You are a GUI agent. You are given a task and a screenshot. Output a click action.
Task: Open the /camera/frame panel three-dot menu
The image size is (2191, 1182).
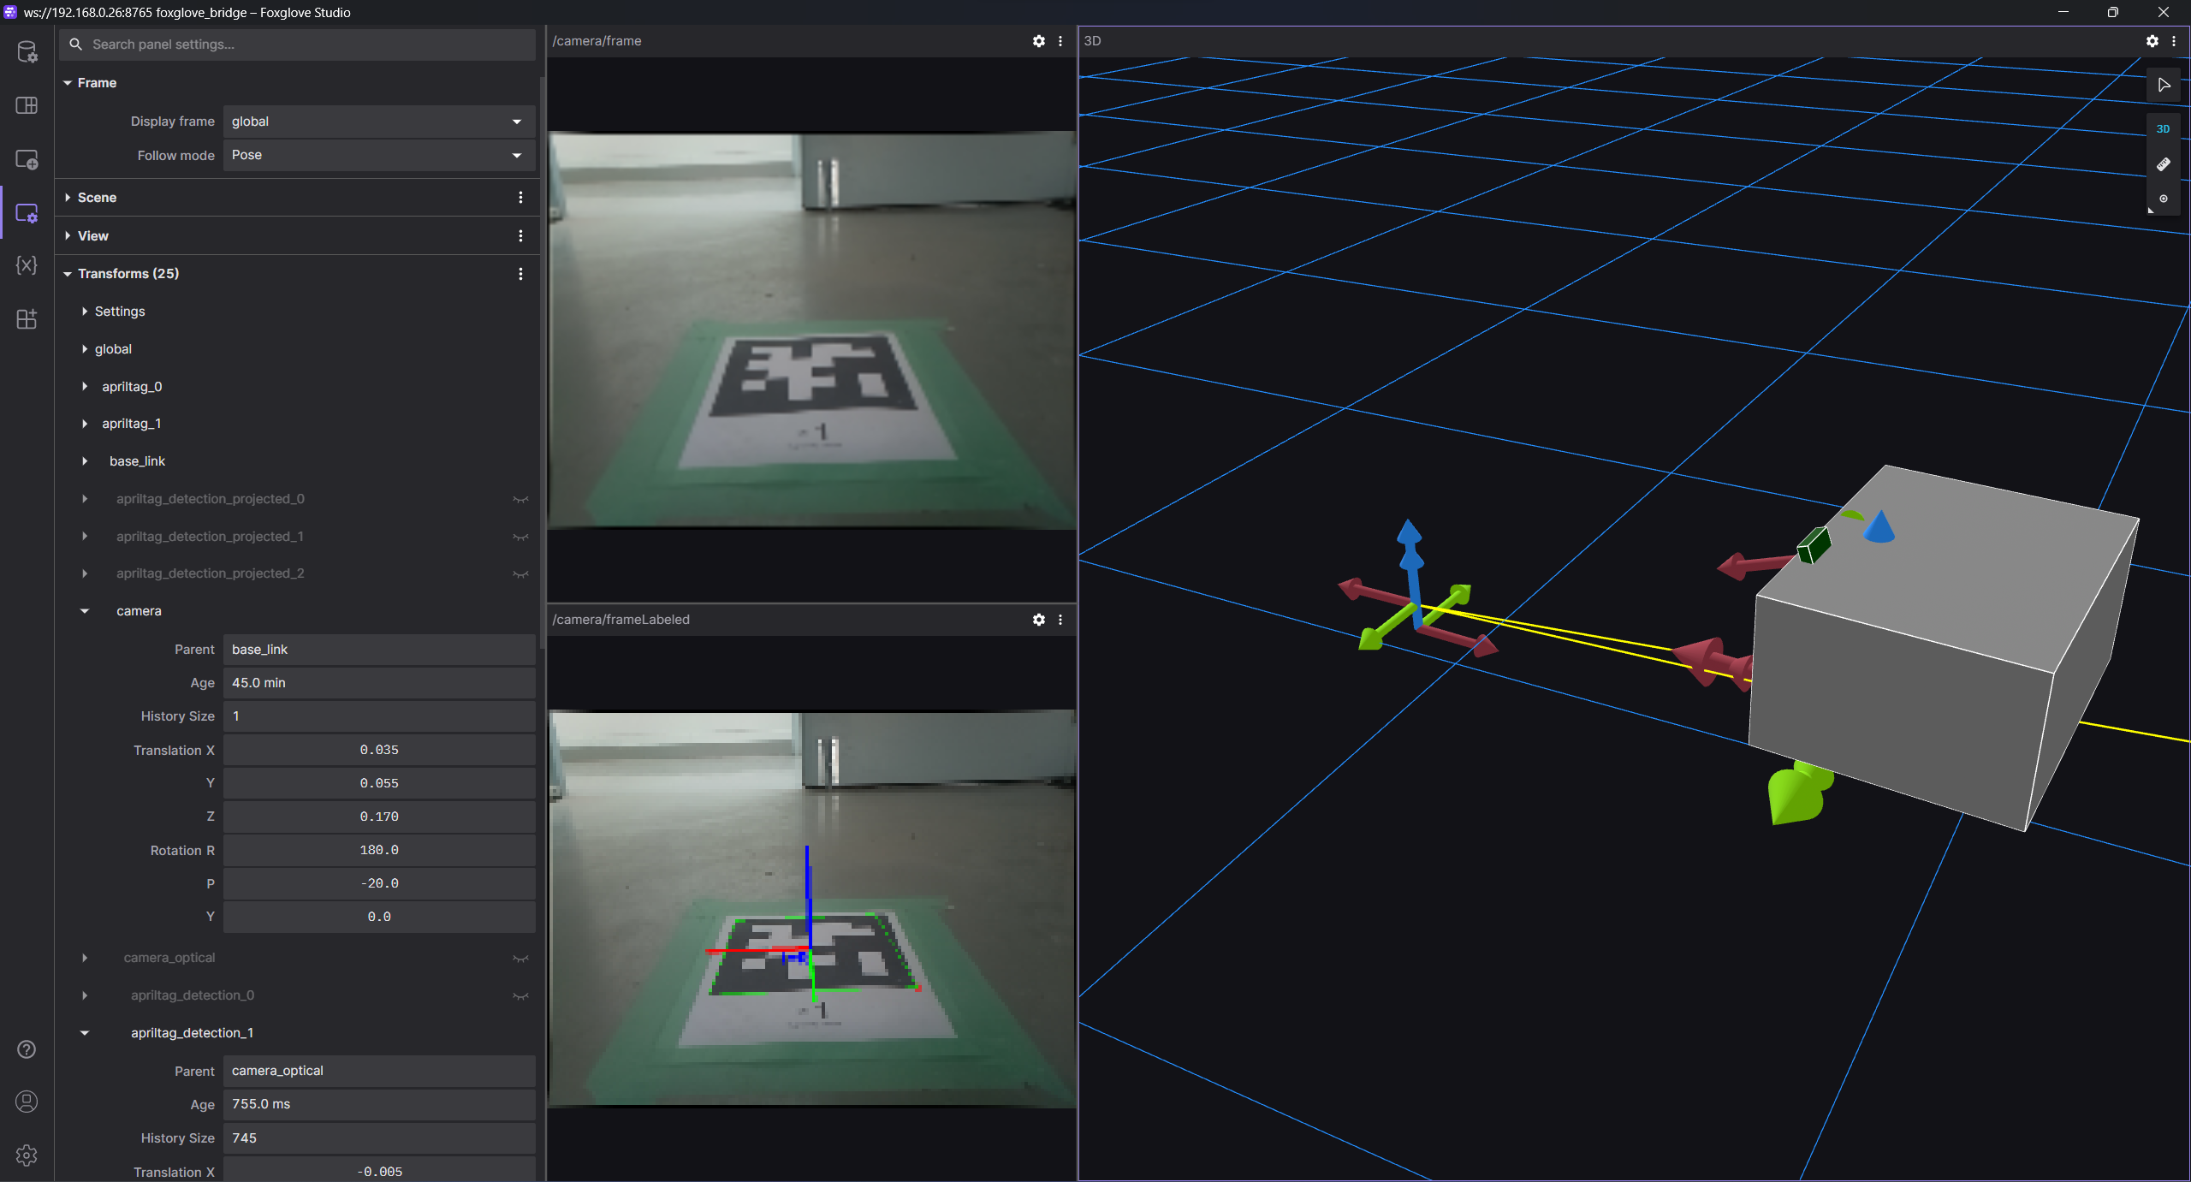(1060, 41)
